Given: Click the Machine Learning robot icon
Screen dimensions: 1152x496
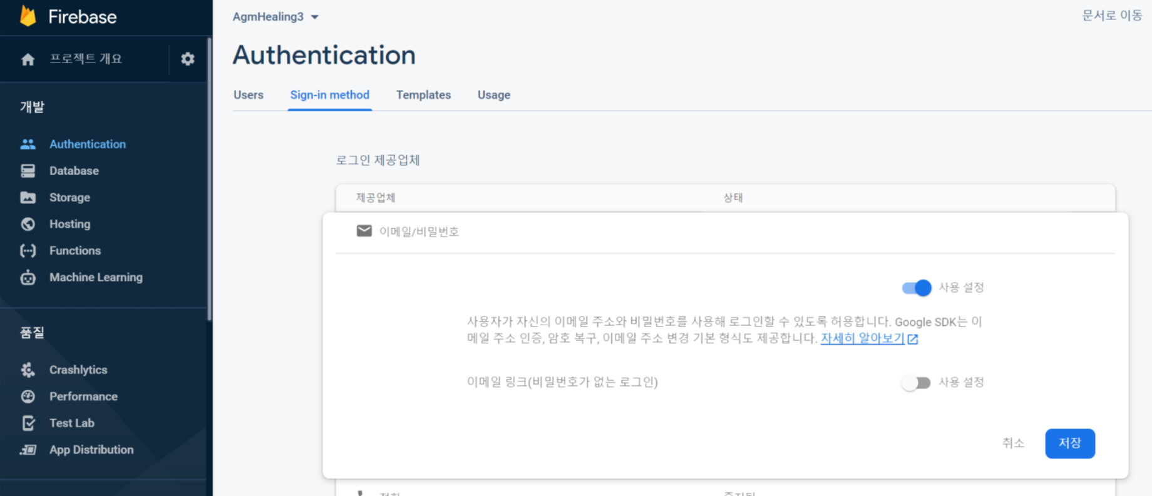Looking at the screenshot, I should (28, 277).
